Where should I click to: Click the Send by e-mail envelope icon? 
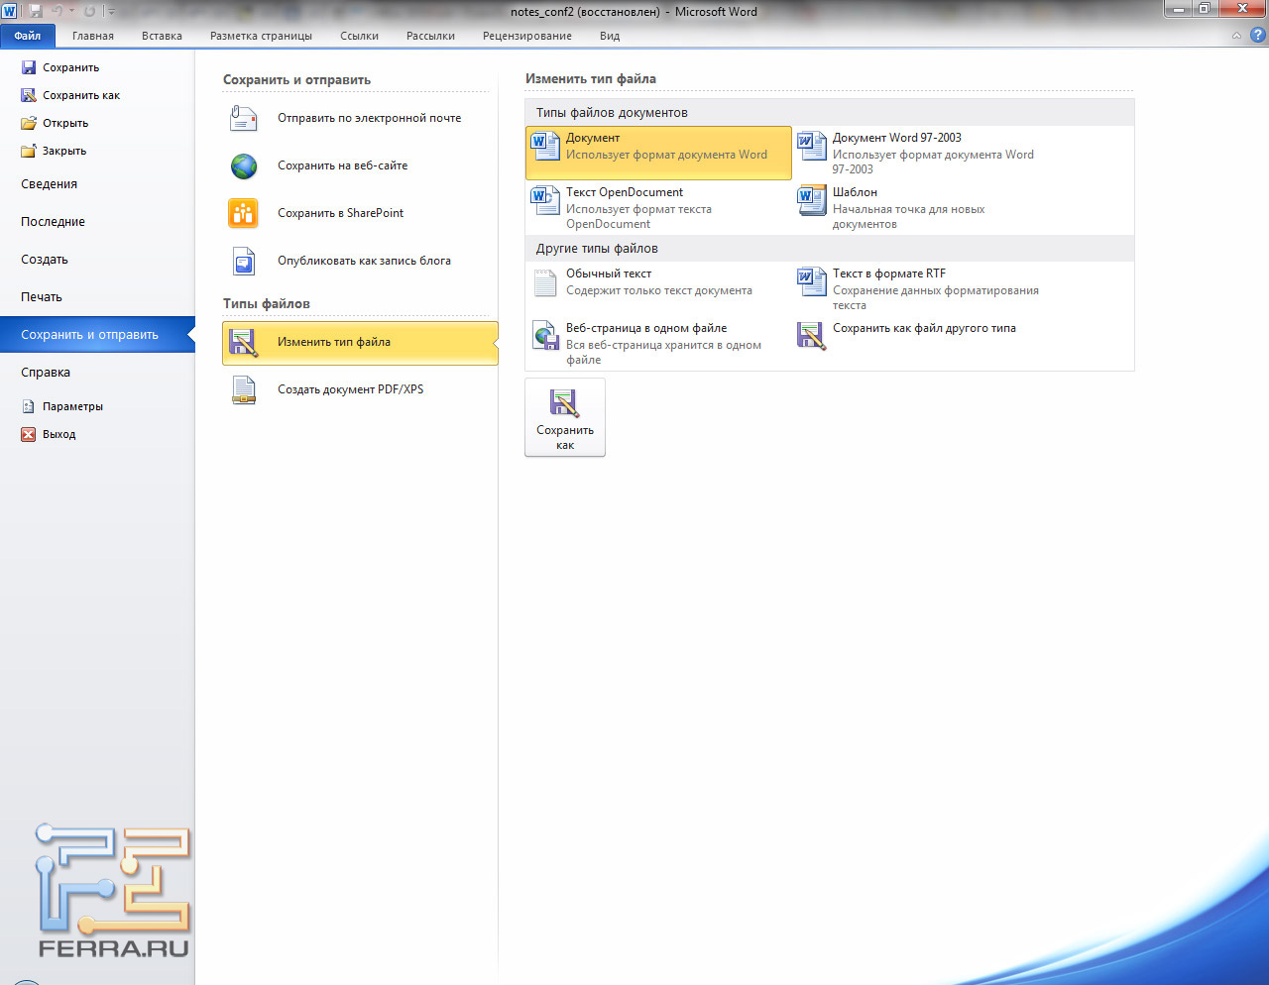point(244,119)
